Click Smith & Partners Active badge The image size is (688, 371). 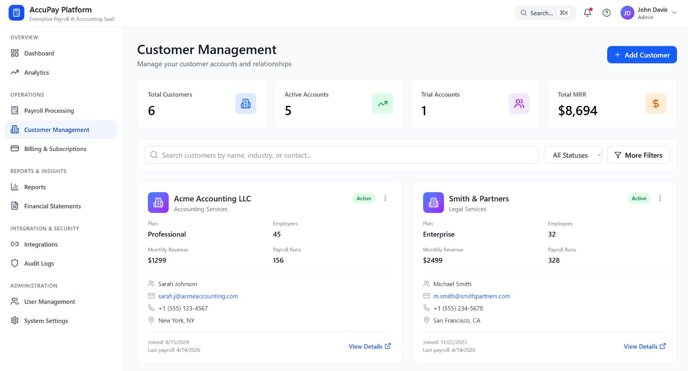(x=639, y=198)
